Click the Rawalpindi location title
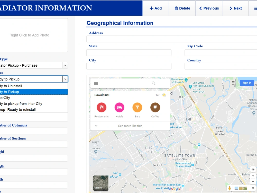 click(x=102, y=95)
